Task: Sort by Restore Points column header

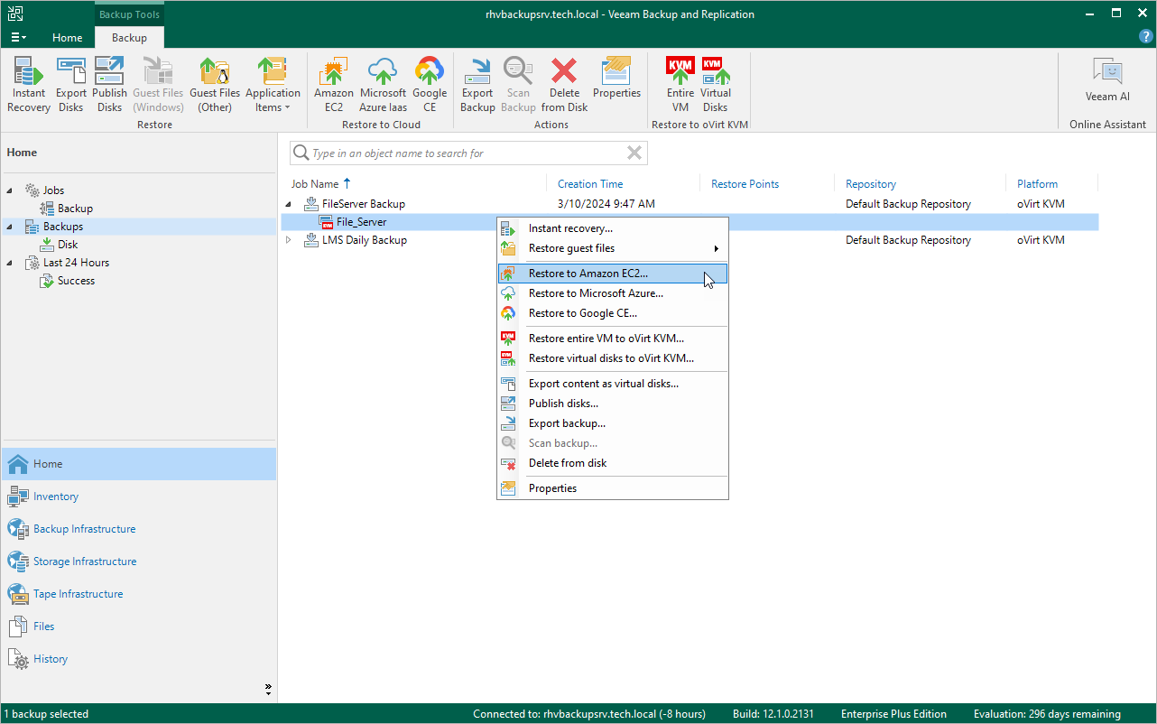Action: coord(745,184)
